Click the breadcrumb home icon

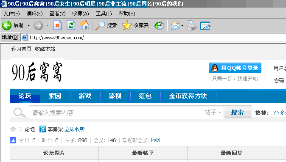pos(13,129)
